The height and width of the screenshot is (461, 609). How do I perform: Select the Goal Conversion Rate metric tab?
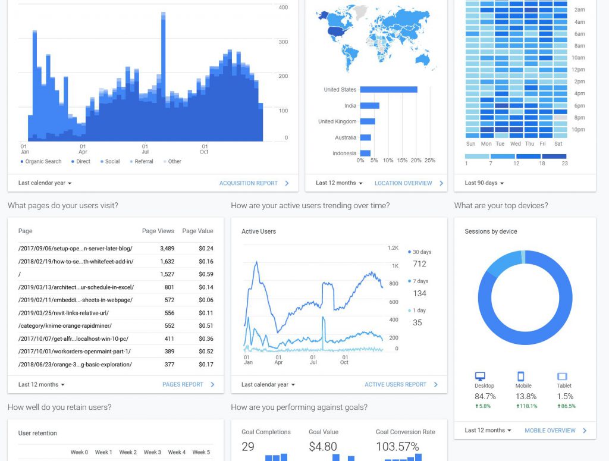coord(405,432)
